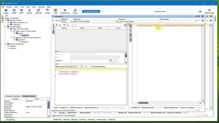Click the Proxy toolbar icon
The image size is (219, 123).
(x=75, y=11)
